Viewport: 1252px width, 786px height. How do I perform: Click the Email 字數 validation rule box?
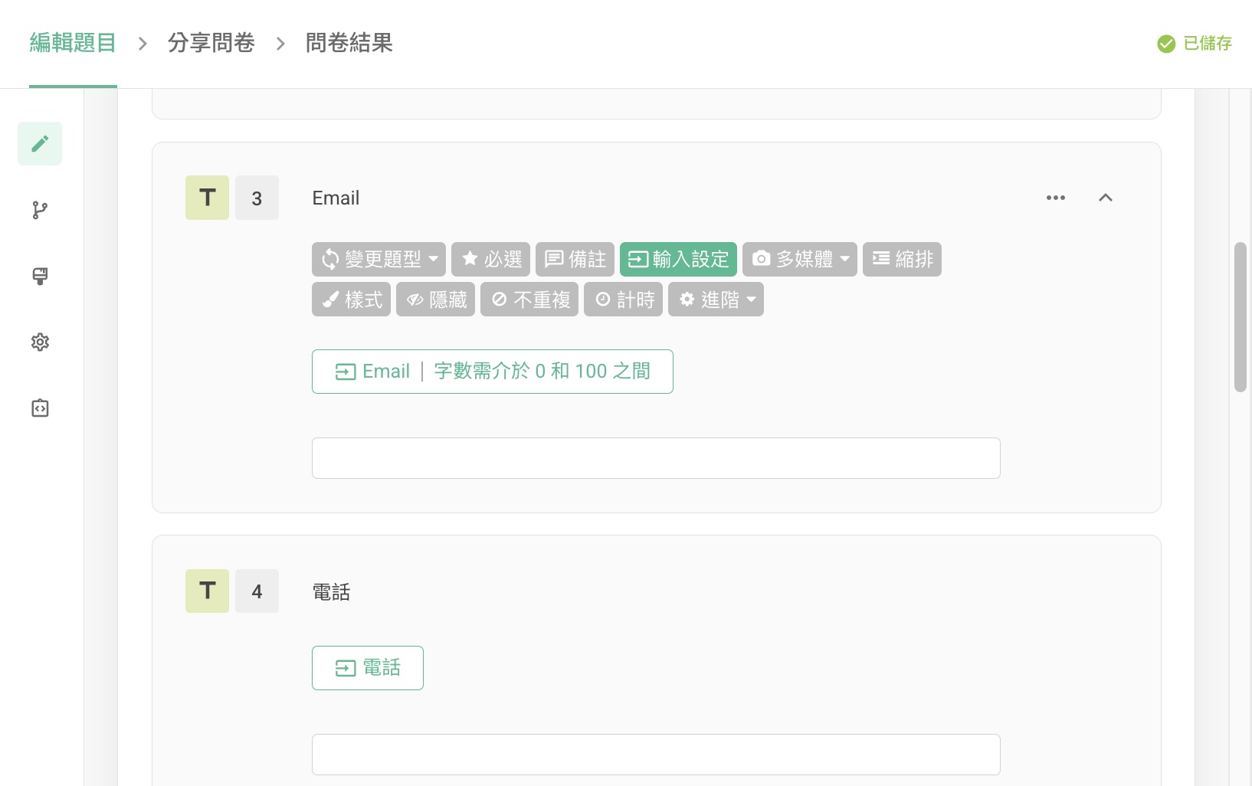coord(493,372)
